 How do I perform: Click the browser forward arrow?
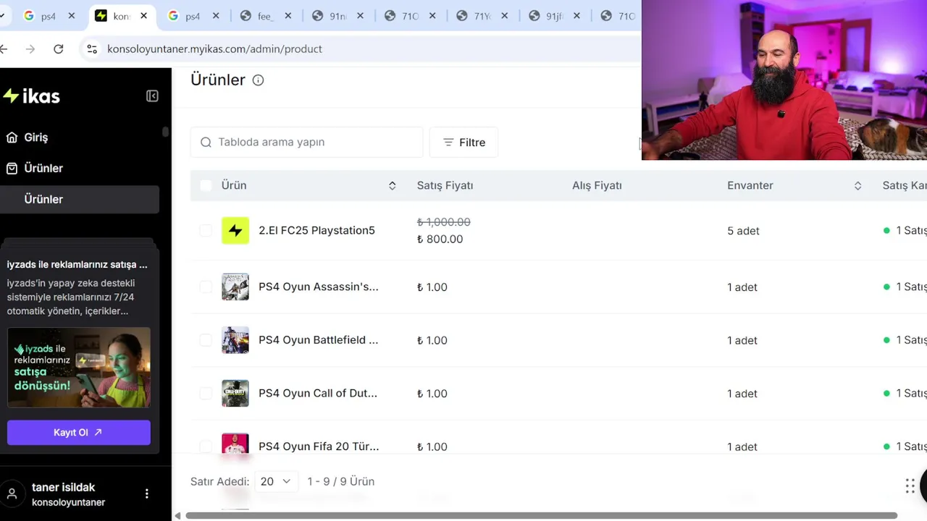[30, 49]
